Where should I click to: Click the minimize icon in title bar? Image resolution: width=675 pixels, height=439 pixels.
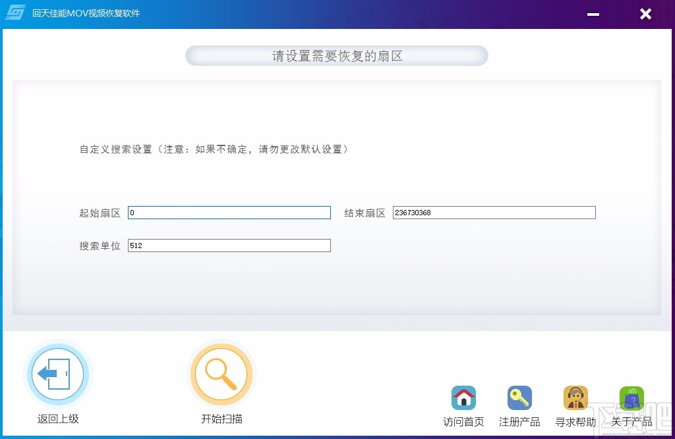593,14
